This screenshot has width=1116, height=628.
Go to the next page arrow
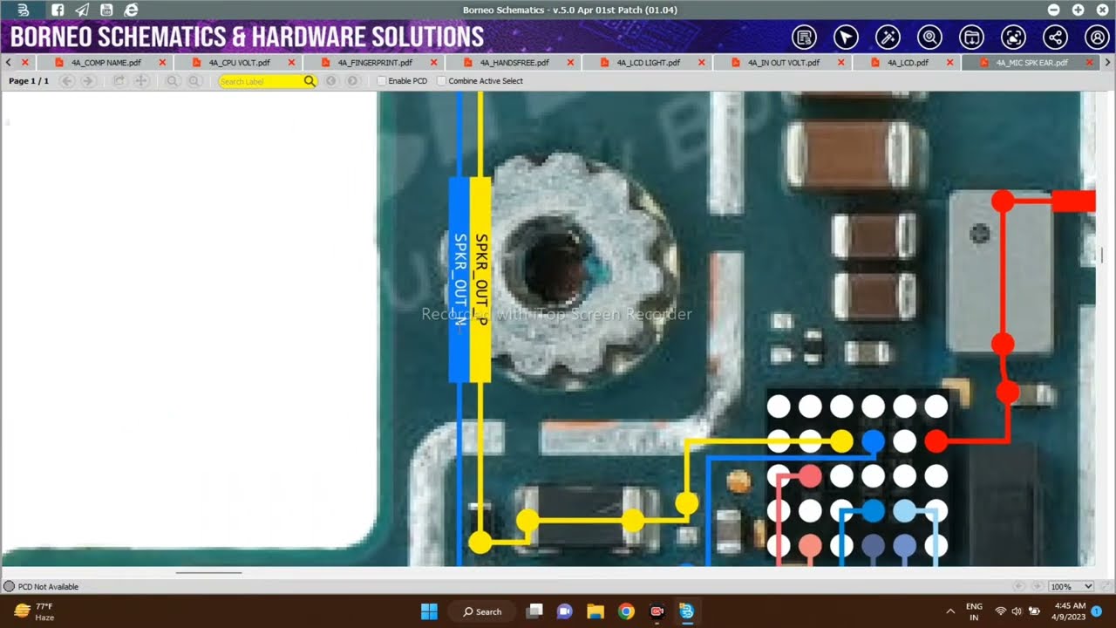tap(88, 81)
